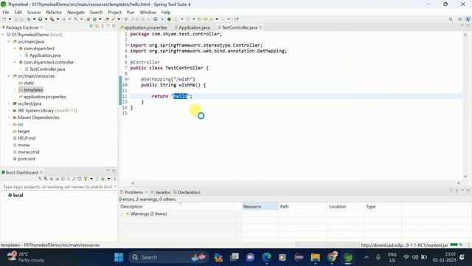Screen dimensions: 472x266
Task: Click the Search magnifier icon in toolbar
Action: point(451,19)
